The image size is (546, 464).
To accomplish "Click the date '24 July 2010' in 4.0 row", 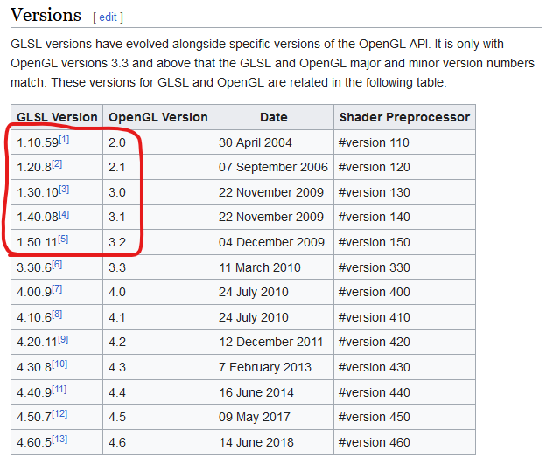I will click(x=254, y=292).
